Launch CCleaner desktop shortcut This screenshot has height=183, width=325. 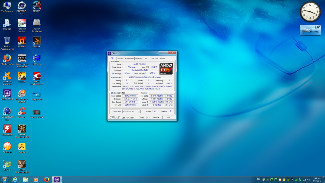(x=22, y=113)
